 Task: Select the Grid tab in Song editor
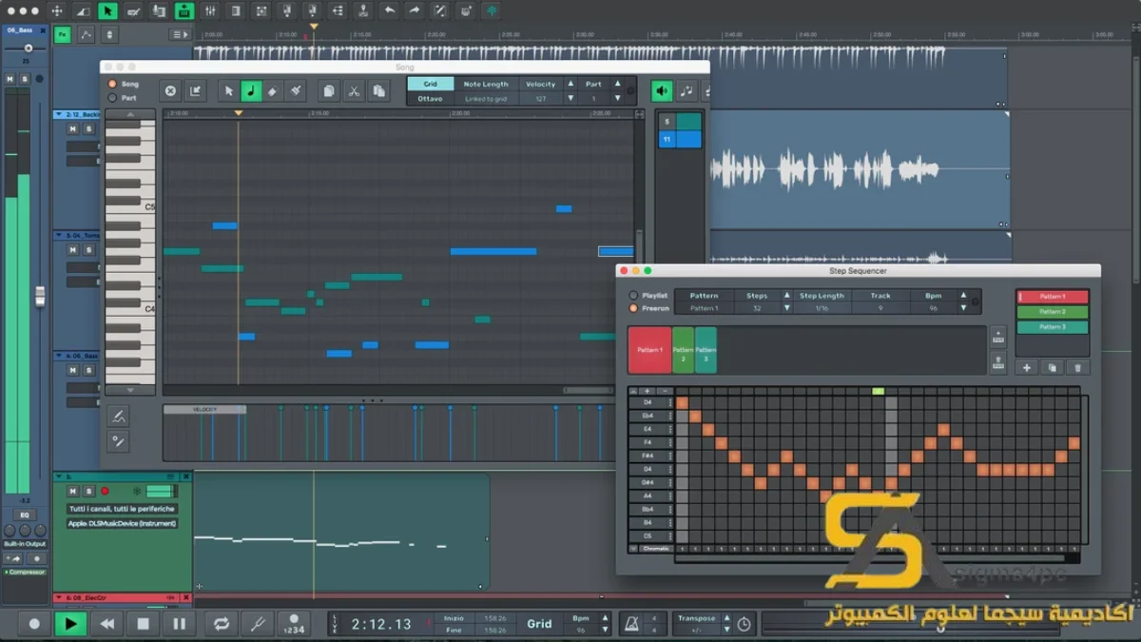point(431,84)
